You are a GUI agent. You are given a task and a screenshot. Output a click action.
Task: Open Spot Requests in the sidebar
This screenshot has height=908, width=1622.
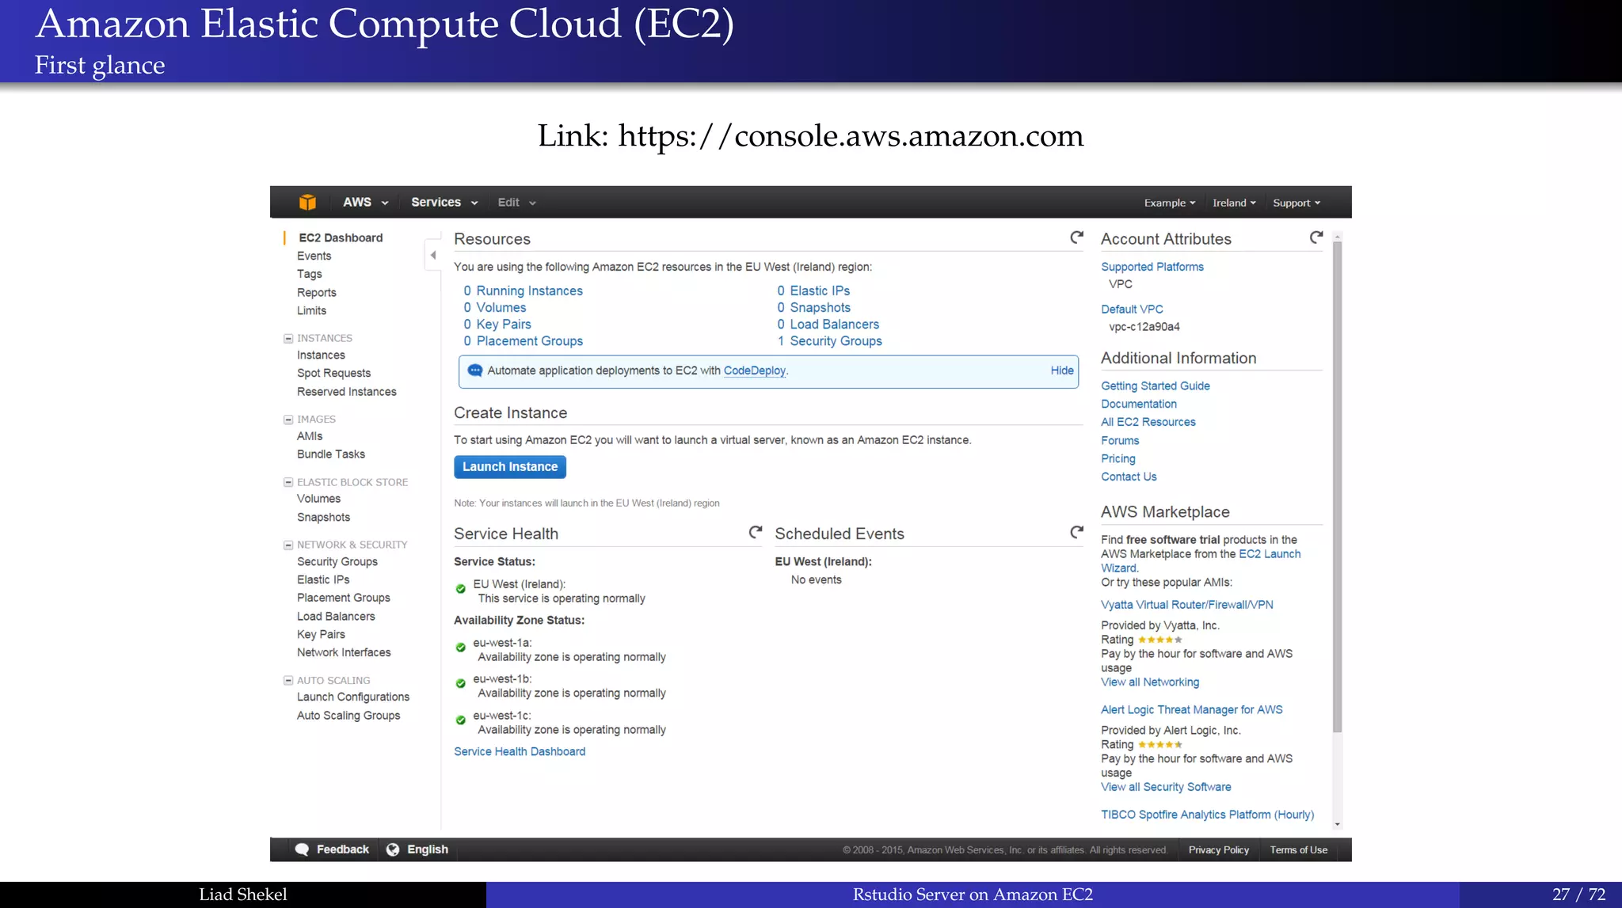point(333,373)
